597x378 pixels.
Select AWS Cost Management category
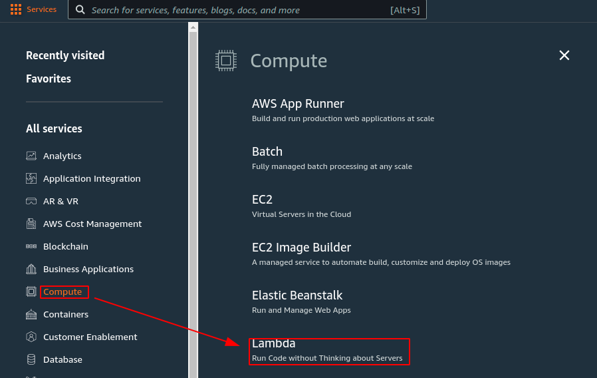(92, 224)
